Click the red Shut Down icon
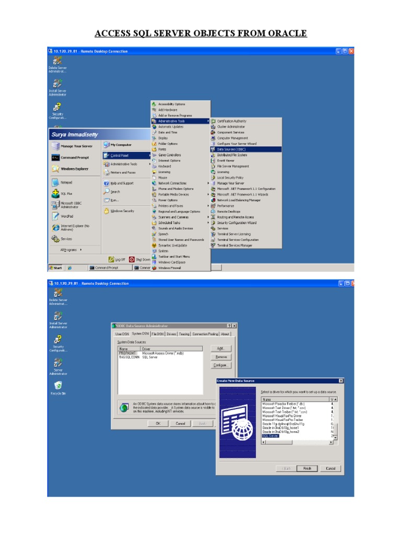Screen dimensions: 402x537 [131, 260]
